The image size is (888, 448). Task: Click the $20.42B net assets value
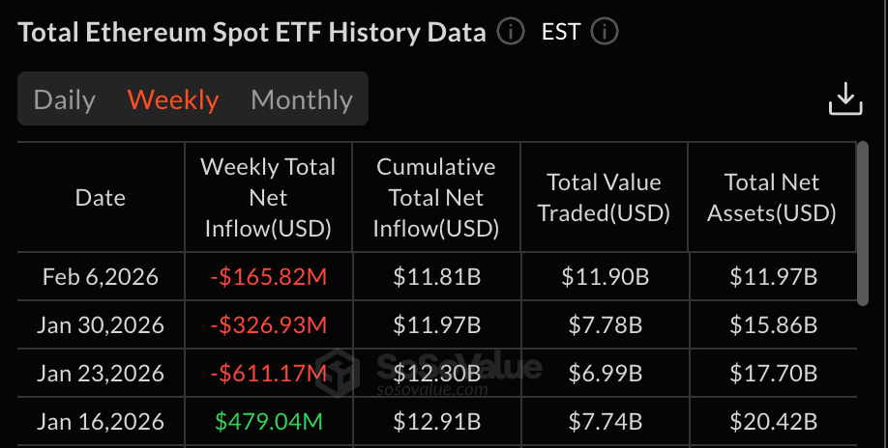coord(772,421)
